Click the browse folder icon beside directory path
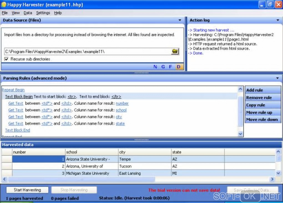The height and width of the screenshot is (203, 283). 175,51
